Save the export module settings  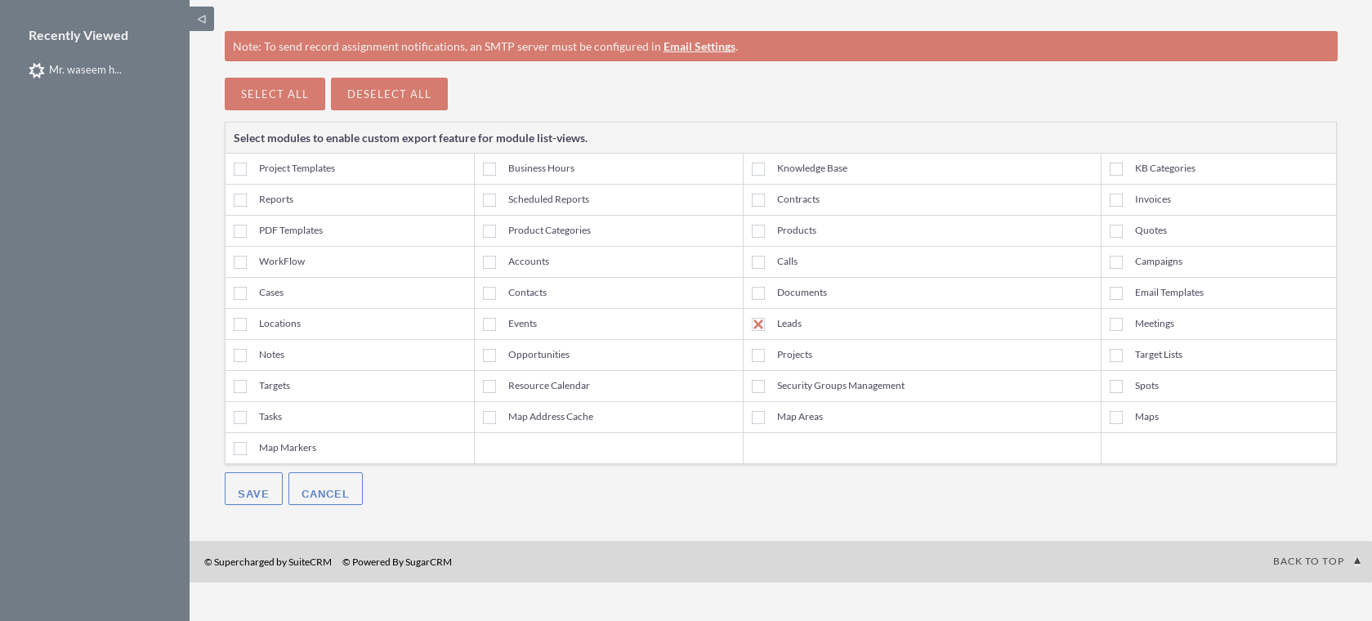pyautogui.click(x=253, y=489)
